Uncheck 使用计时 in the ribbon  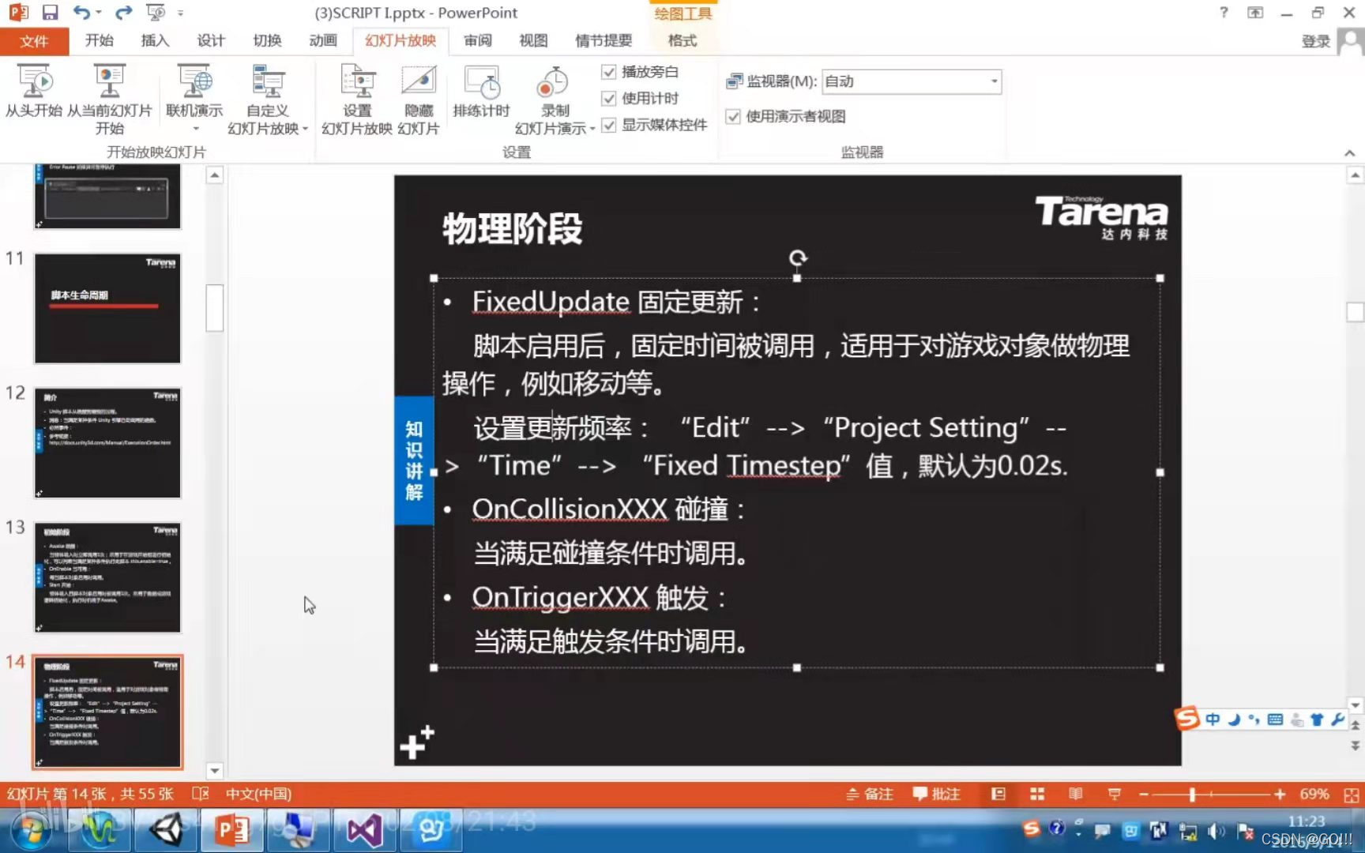pyautogui.click(x=608, y=98)
